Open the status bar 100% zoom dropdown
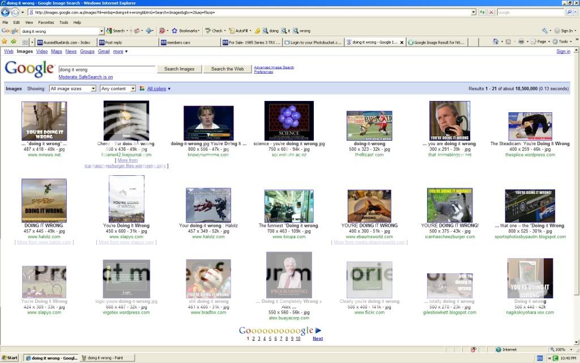580x363 pixels. [572, 349]
